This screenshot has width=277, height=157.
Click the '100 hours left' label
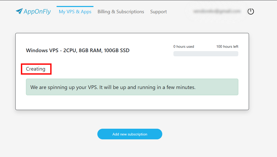tap(227, 47)
